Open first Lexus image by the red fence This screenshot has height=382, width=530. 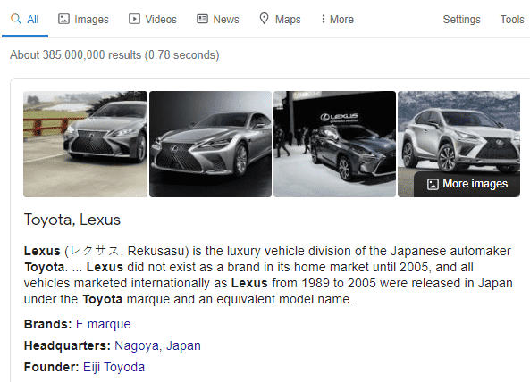pyautogui.click(x=85, y=144)
